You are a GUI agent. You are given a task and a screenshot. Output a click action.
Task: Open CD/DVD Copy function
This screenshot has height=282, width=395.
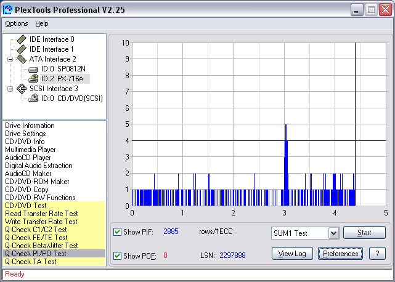[26, 190]
